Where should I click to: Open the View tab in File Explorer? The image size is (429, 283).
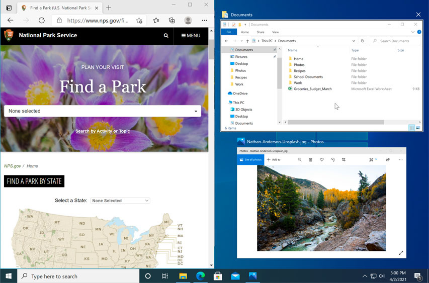275,32
